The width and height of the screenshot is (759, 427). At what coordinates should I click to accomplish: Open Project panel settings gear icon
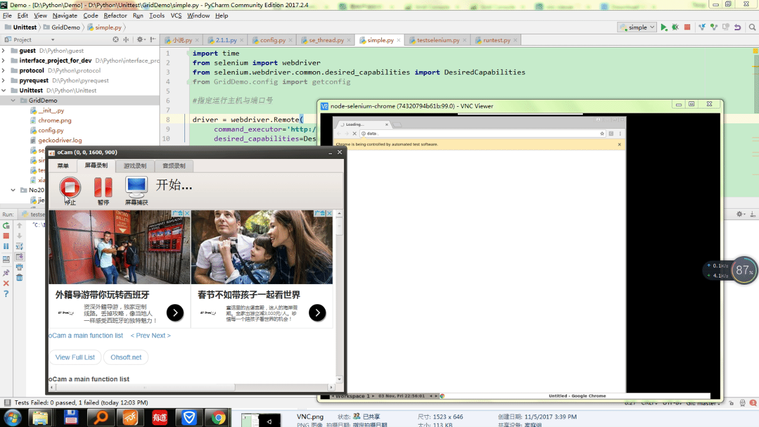[x=141, y=40]
